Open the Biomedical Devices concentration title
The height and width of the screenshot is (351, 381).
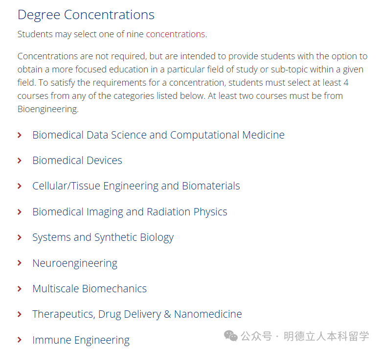coord(77,161)
